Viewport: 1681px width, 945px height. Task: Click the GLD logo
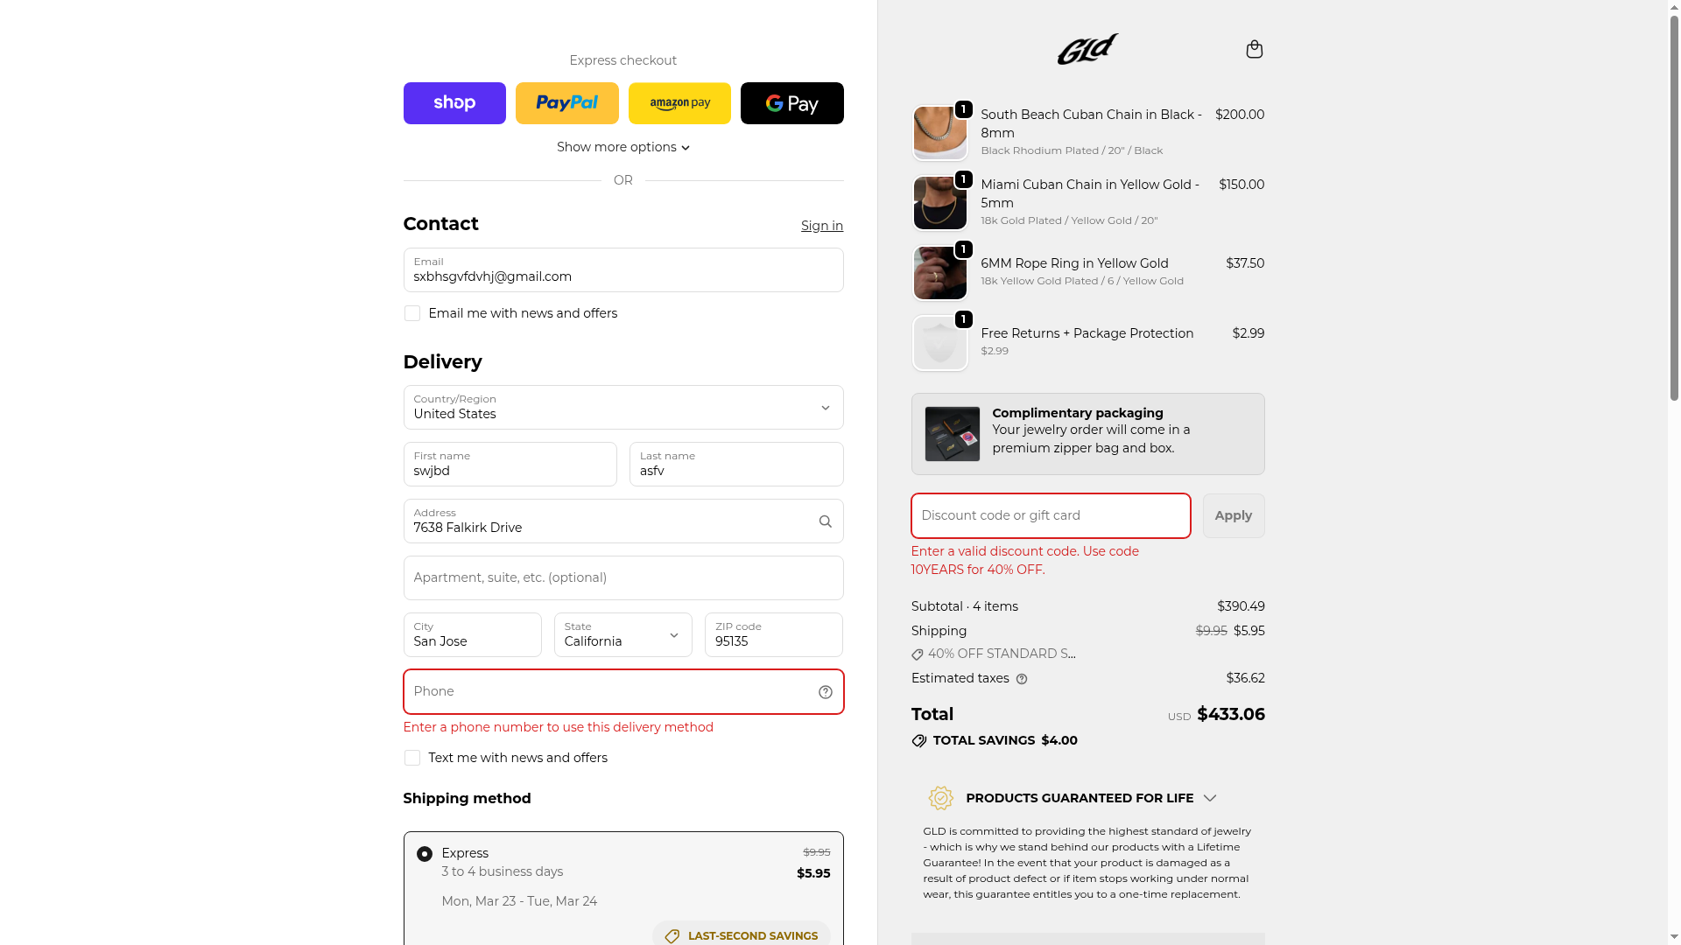(x=1087, y=49)
